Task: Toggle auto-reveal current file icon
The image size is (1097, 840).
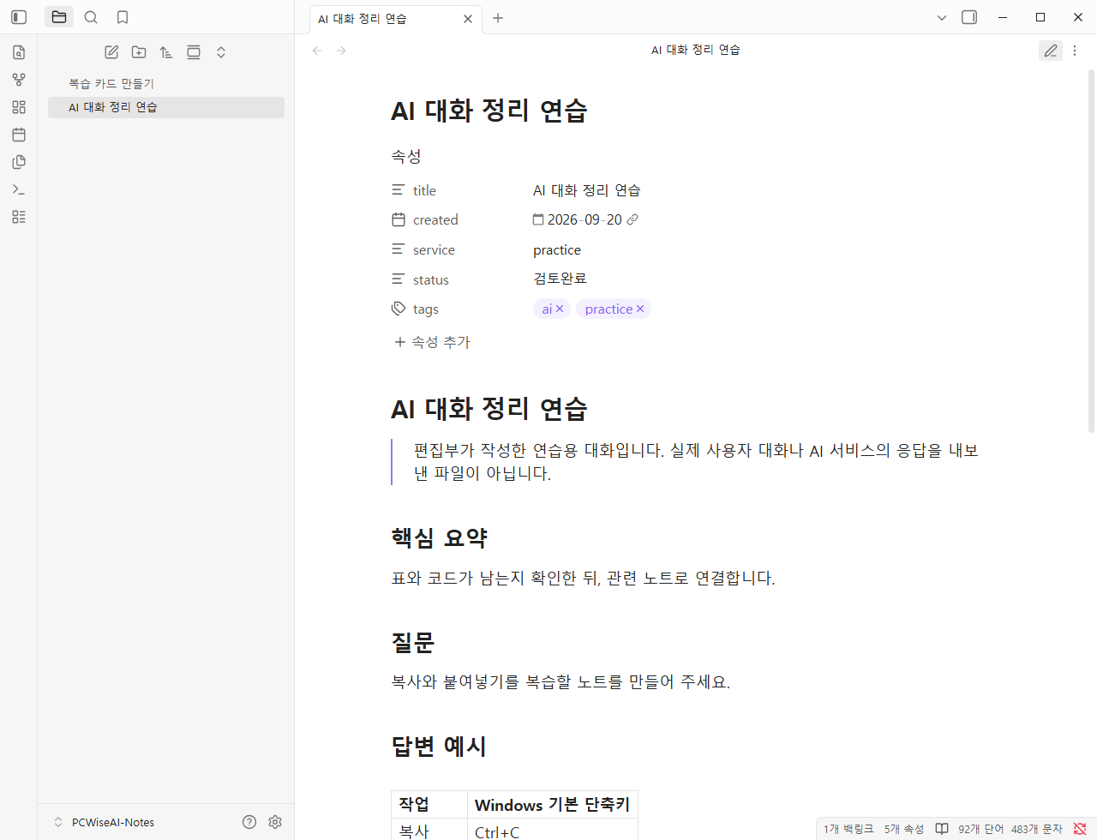Action: click(x=194, y=52)
